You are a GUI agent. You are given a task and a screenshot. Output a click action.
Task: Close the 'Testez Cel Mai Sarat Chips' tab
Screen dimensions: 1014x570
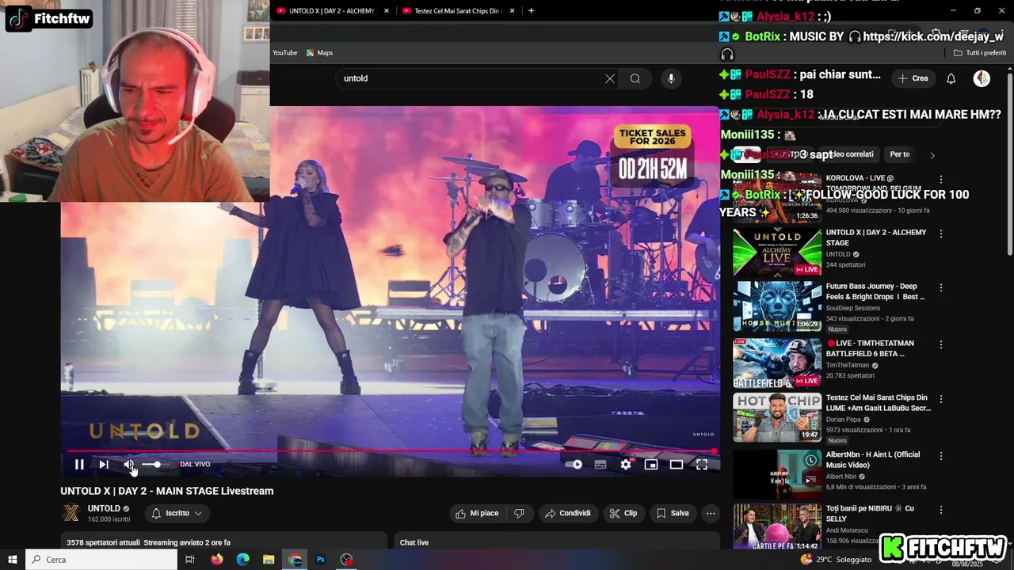point(513,11)
